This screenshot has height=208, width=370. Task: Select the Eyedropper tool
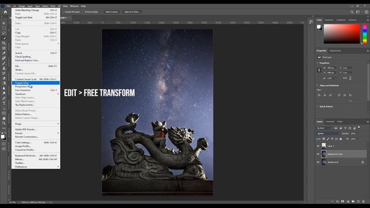4,53
